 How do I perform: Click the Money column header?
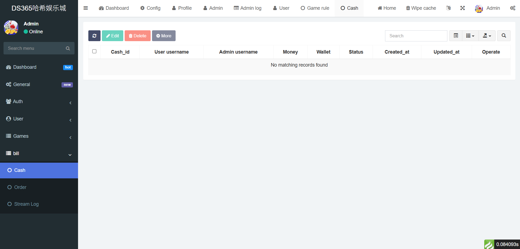(290, 52)
